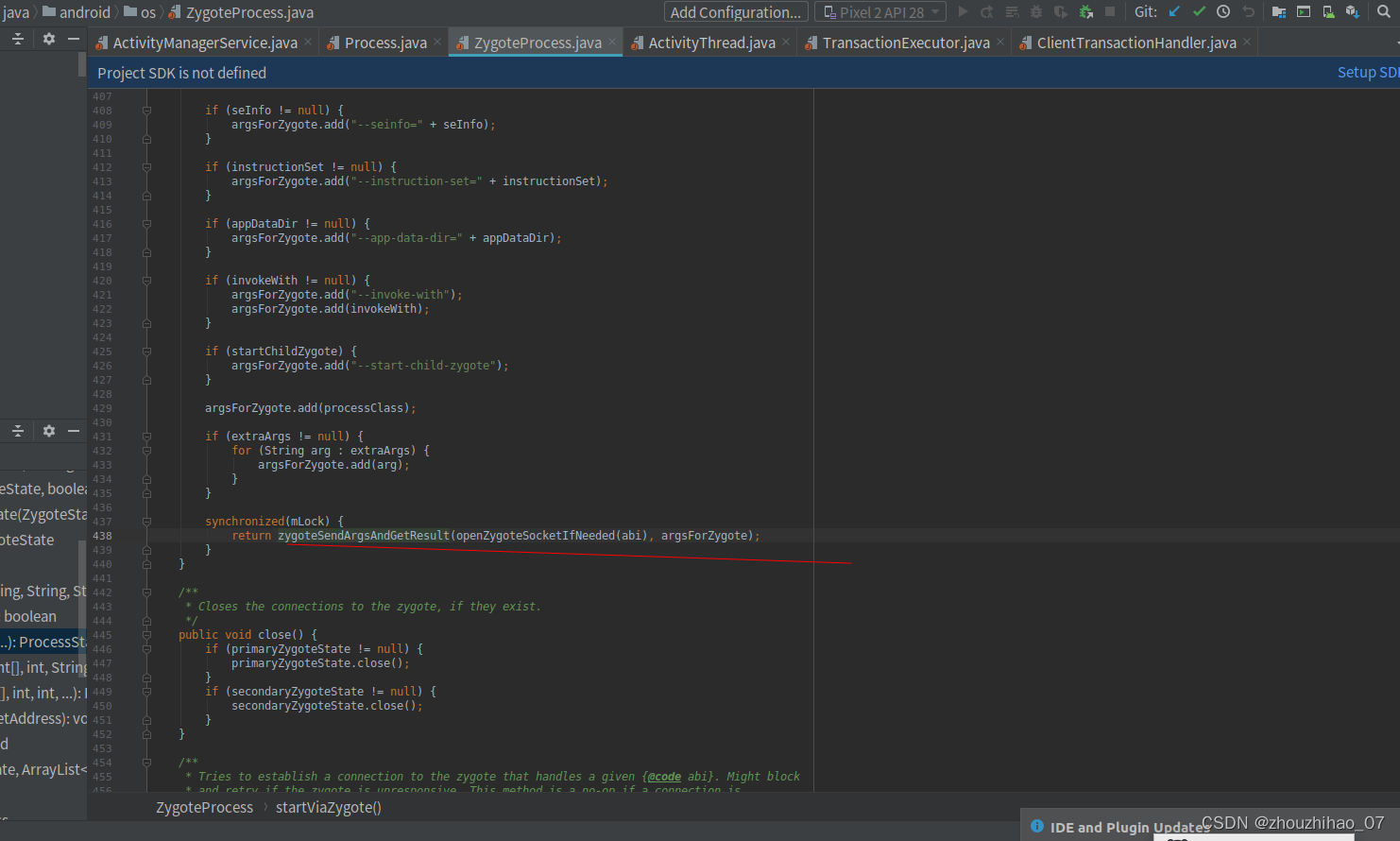Close the ActivityThread.java tab
Viewport: 1400px width, 841px height.
786,43
